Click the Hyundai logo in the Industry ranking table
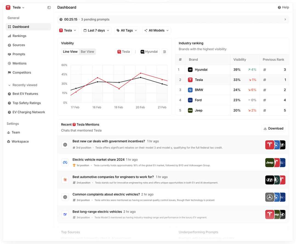The image size is (296, 244). (190, 70)
